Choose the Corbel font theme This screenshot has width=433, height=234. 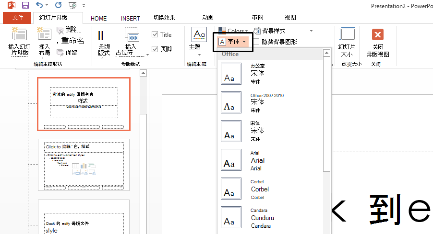[x=270, y=189]
